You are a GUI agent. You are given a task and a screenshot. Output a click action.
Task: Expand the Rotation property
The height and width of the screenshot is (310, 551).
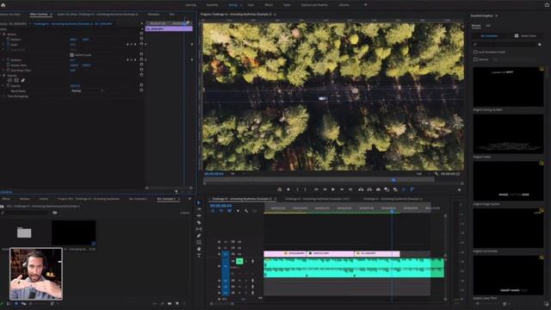pyautogui.click(x=3, y=60)
